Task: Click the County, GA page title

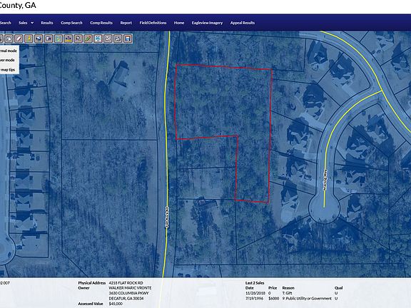Action: [x=18, y=5]
